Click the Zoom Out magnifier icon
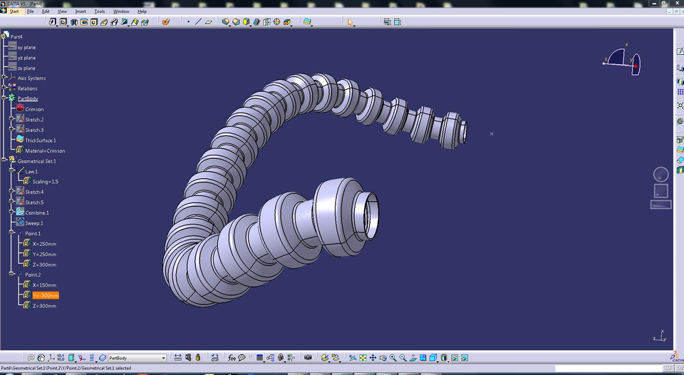Image resolution: width=684 pixels, height=375 pixels. tap(403, 358)
